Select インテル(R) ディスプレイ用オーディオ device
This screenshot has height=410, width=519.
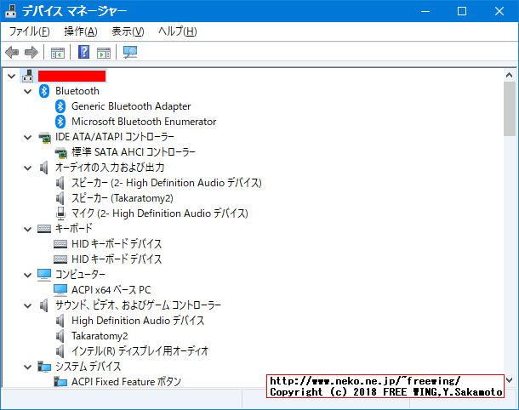pyautogui.click(x=140, y=351)
